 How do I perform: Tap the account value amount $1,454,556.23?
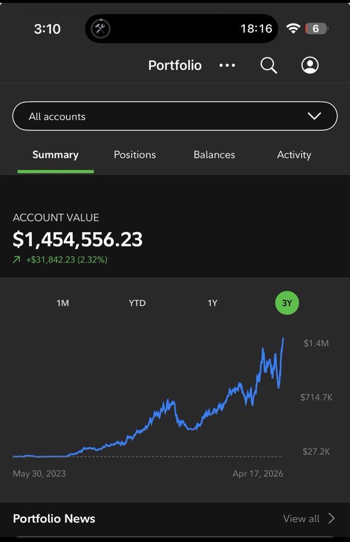click(78, 240)
